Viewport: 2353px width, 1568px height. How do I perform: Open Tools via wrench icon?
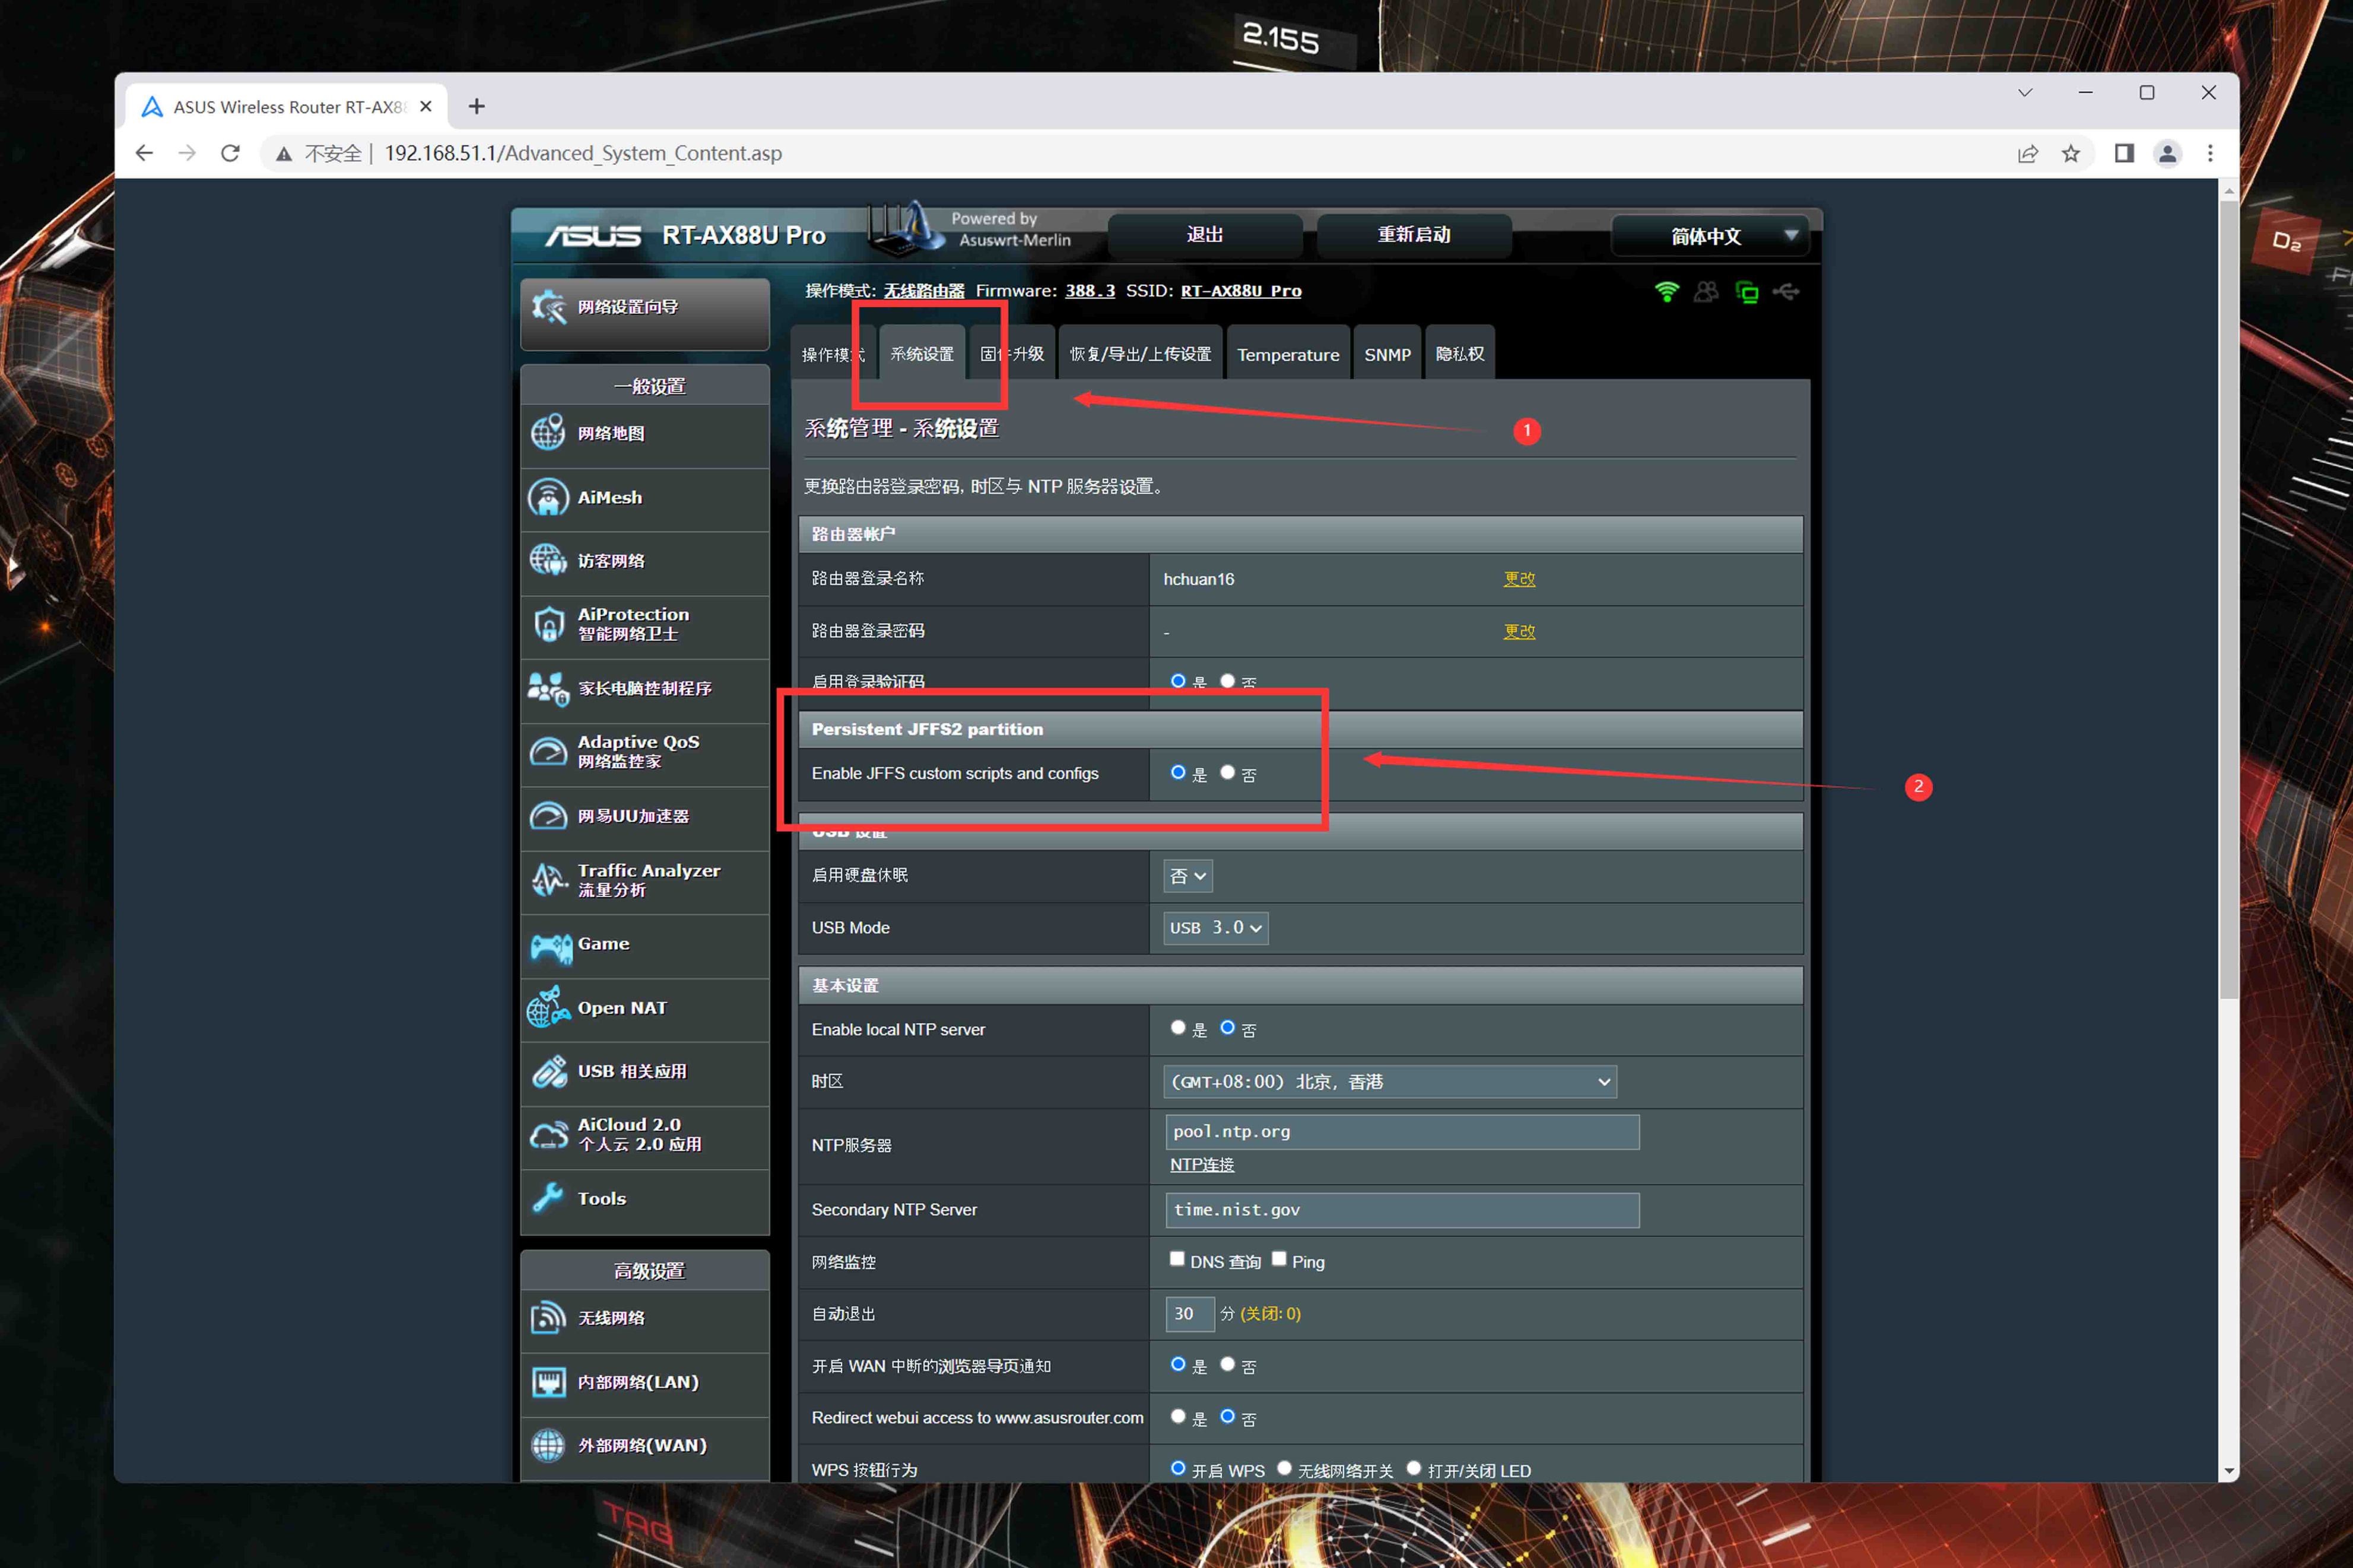548,1198
